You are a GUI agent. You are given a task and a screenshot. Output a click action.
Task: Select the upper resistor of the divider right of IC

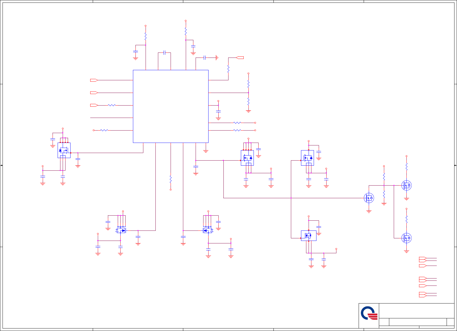(248, 84)
